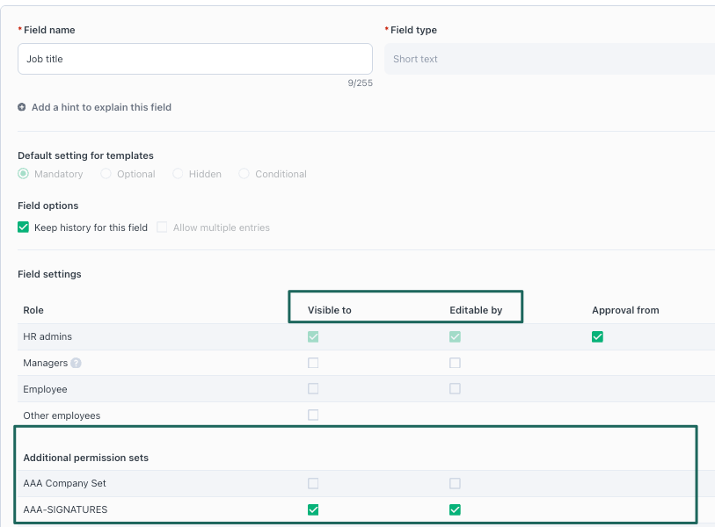
Task: Check Managers Editable by checkbox
Action: [455, 363]
